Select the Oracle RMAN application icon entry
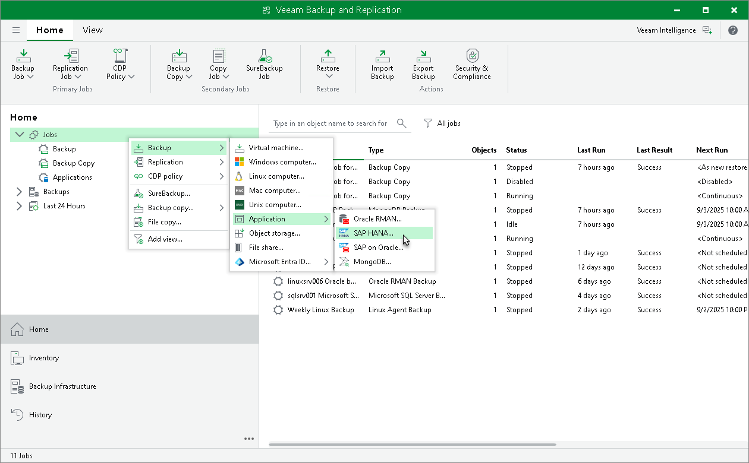The width and height of the screenshot is (749, 463). click(x=344, y=219)
